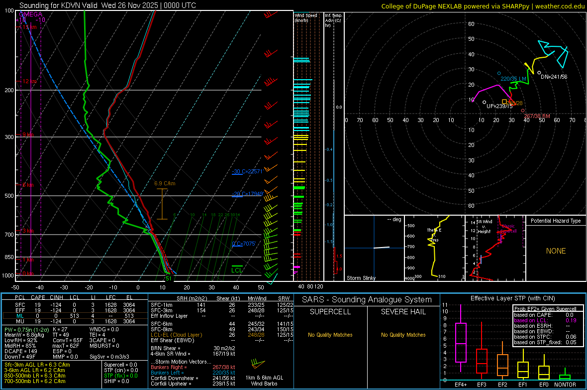Click the 'K = 27' index value
The height and width of the screenshot is (390, 587).
(x=60, y=329)
